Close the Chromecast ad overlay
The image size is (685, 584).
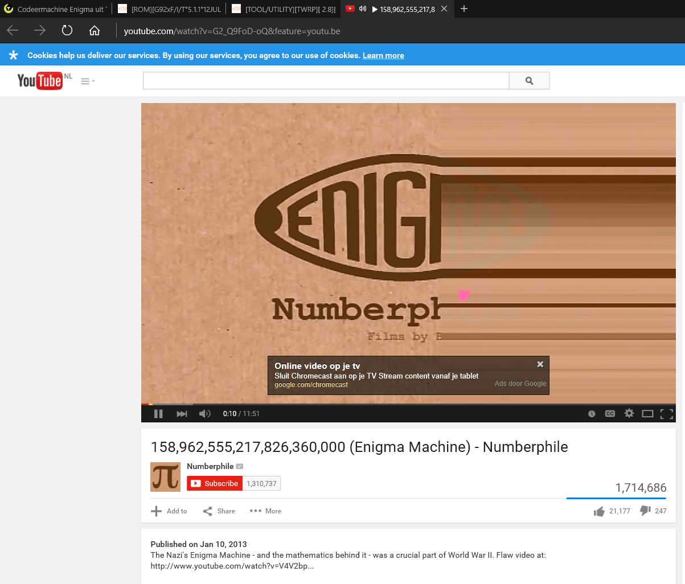coord(540,364)
